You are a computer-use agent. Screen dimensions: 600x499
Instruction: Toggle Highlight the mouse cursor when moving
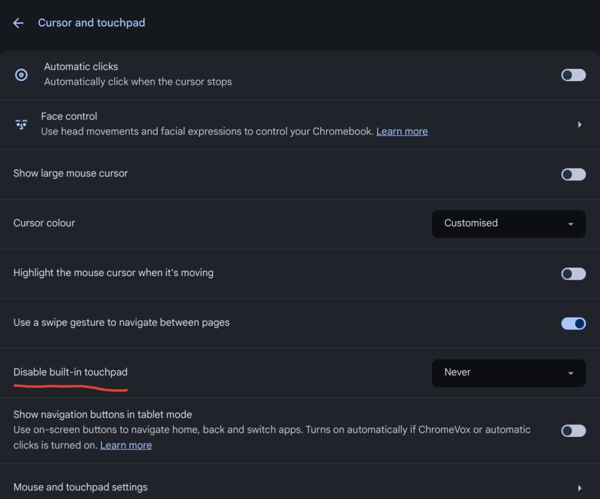tap(573, 274)
